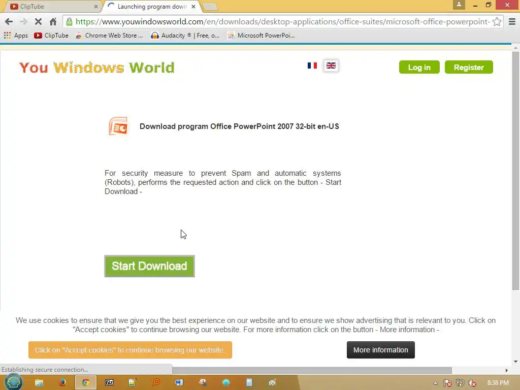The height and width of the screenshot is (390, 520).
Task: Click the browser forward arrow
Action: click(23, 22)
